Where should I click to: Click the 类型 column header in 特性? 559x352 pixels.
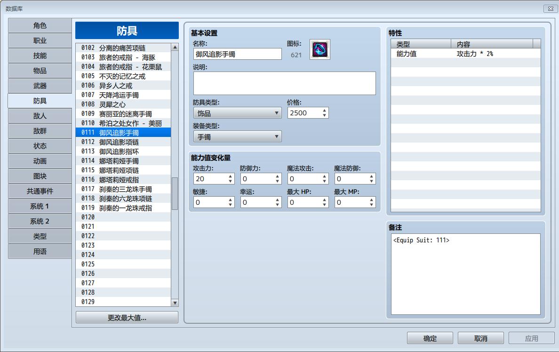(421, 44)
